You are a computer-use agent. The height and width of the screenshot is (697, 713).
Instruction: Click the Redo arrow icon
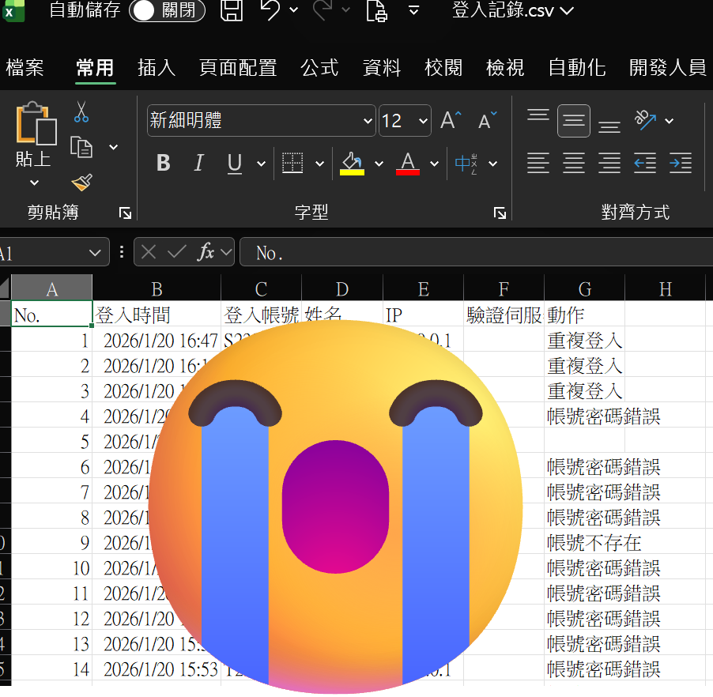[323, 10]
